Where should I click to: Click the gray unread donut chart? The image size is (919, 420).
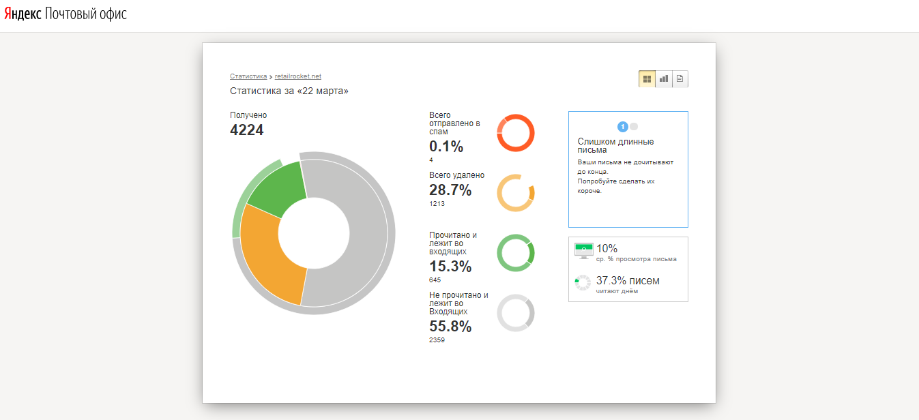pyautogui.click(x=515, y=313)
